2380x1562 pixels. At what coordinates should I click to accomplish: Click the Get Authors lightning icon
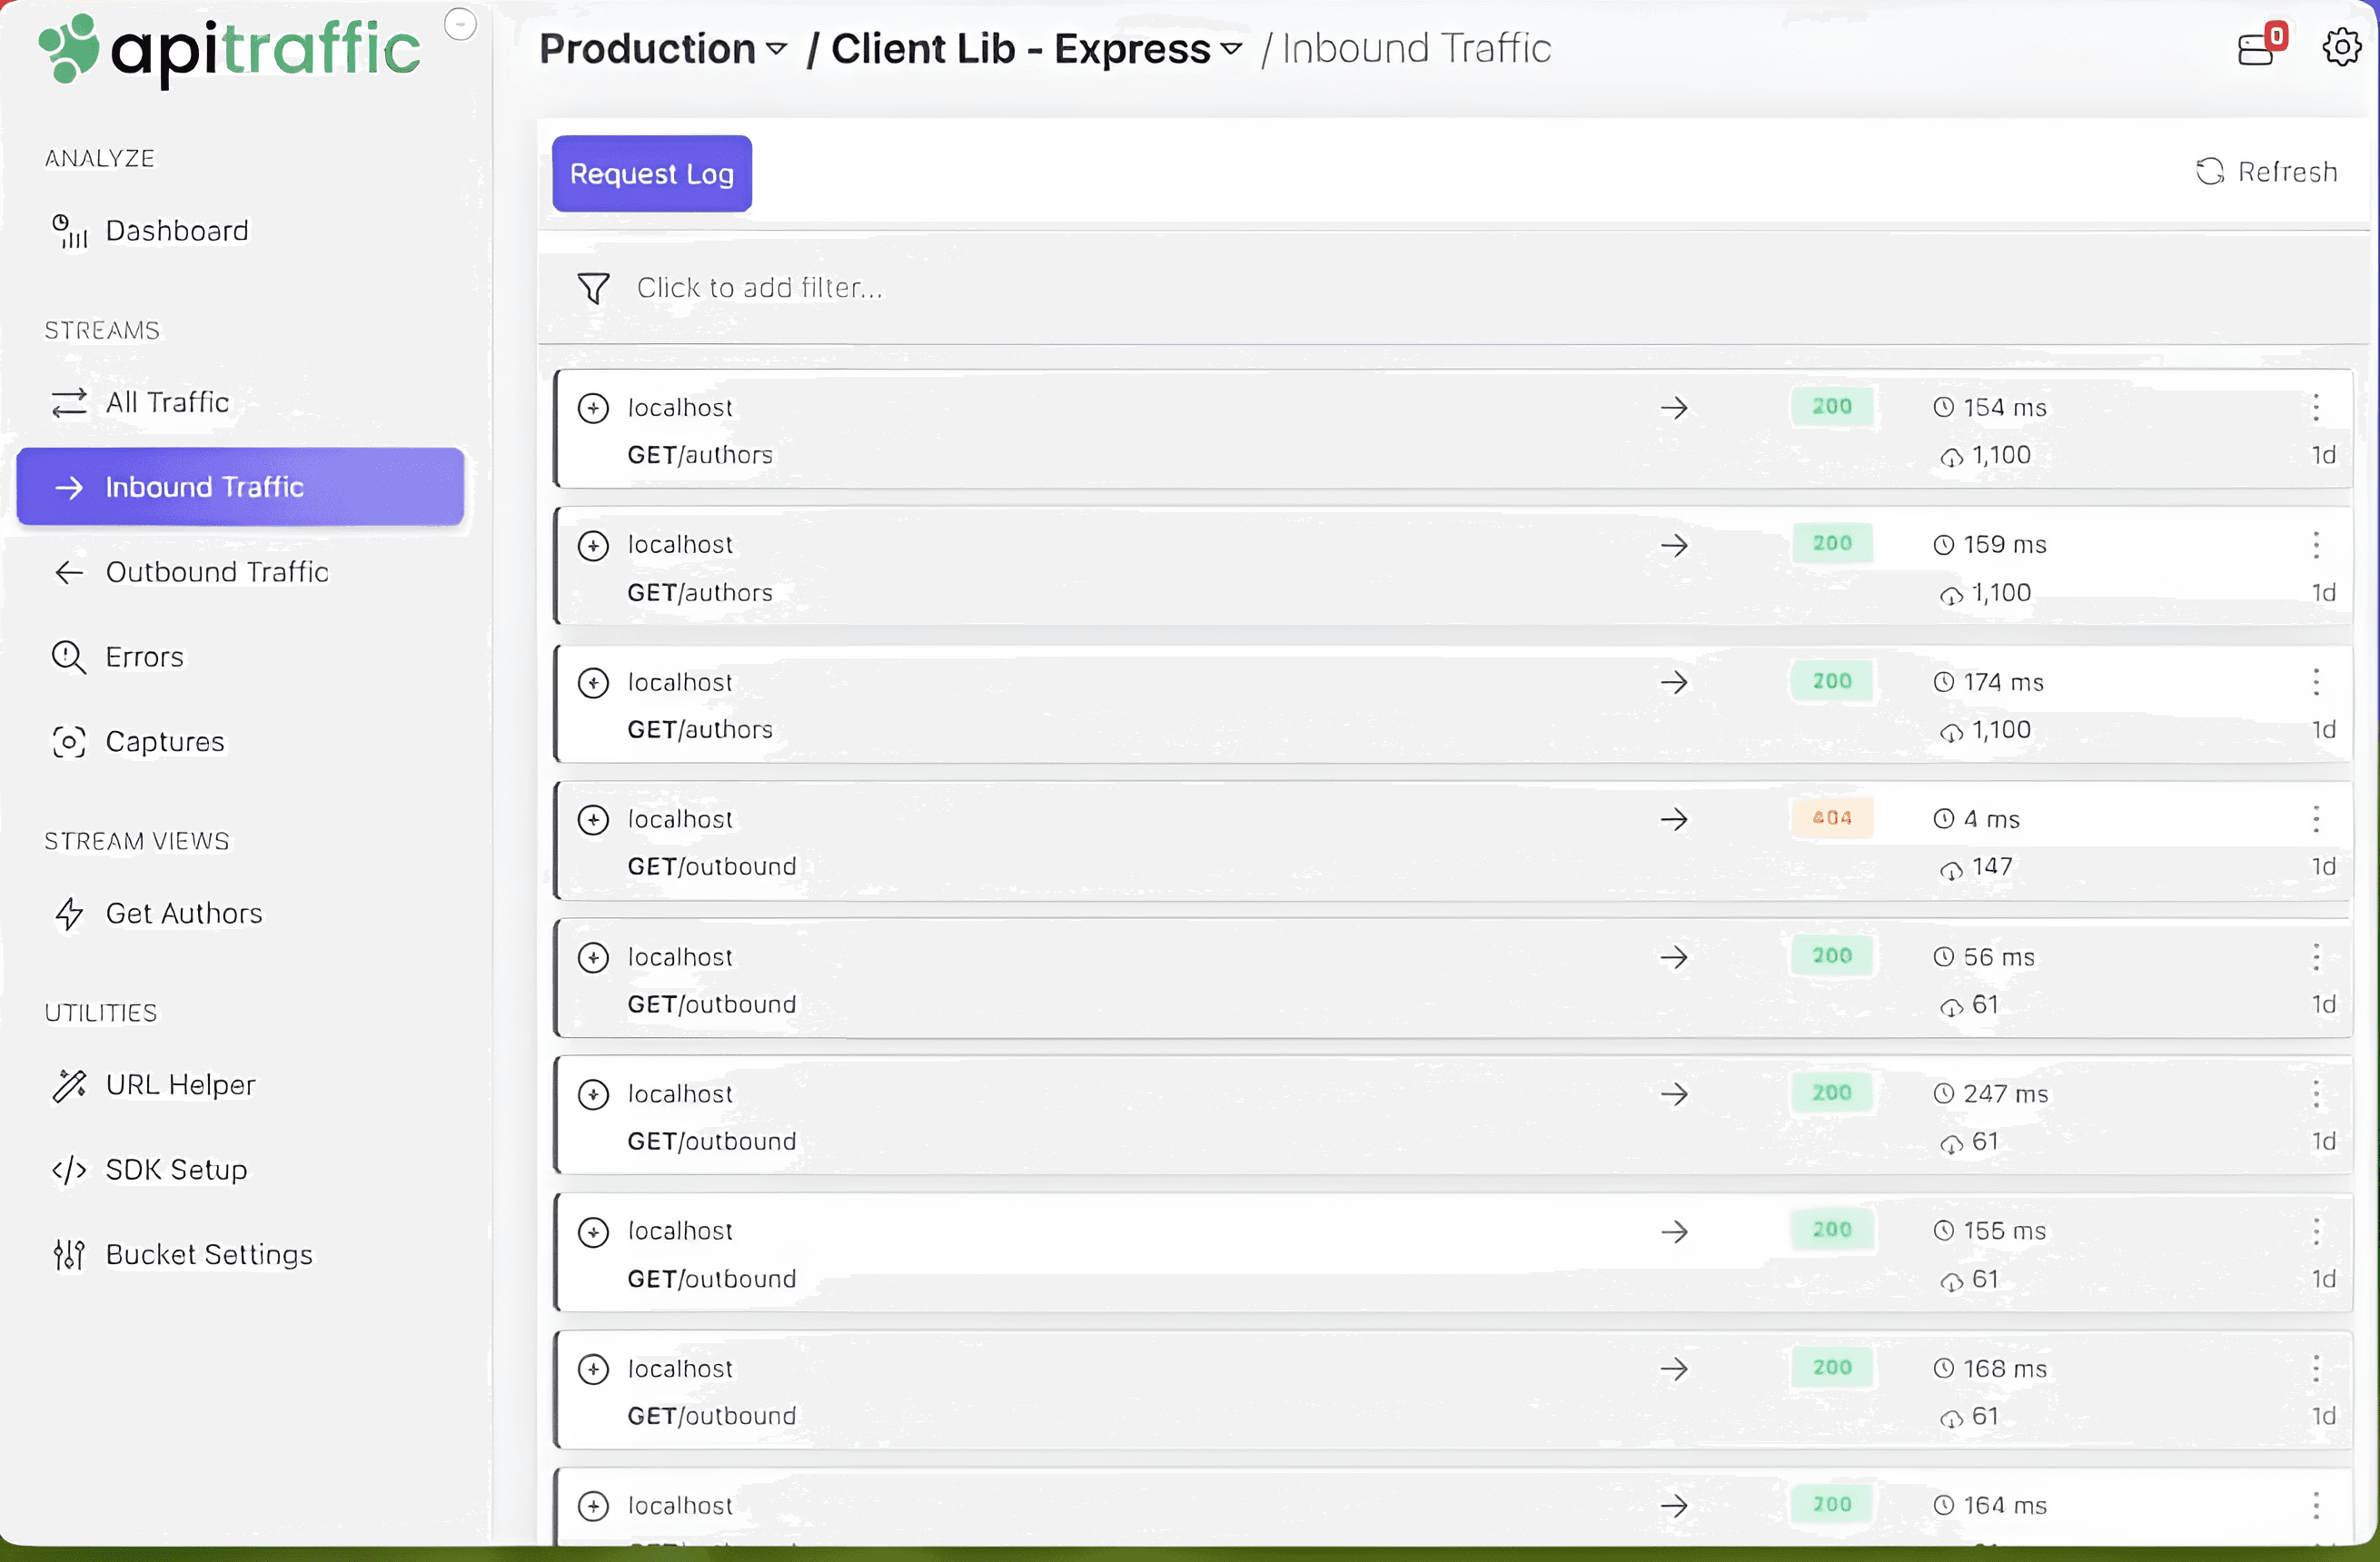click(x=69, y=914)
